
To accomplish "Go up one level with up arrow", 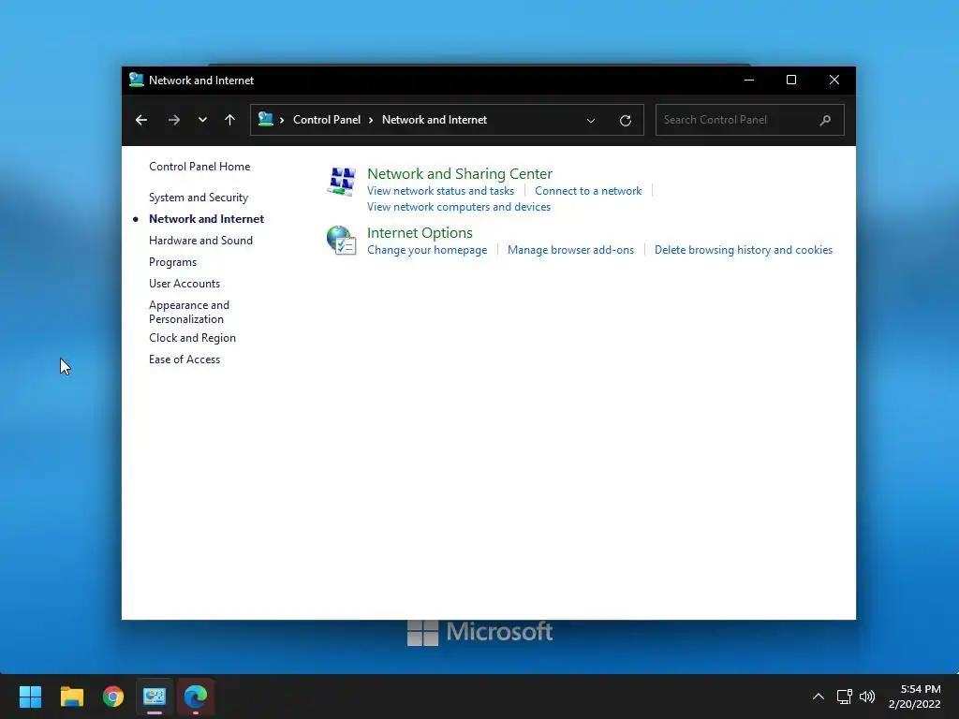I will (x=230, y=120).
